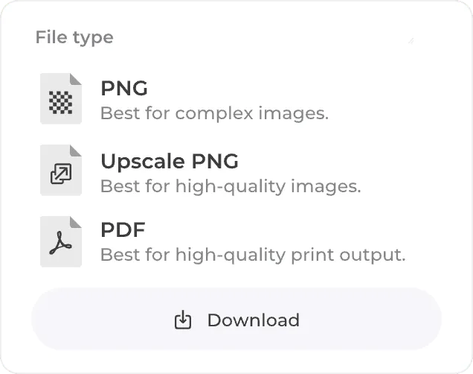Select the PDF file type heading
Image resolution: width=473 pixels, height=374 pixels.
(123, 229)
